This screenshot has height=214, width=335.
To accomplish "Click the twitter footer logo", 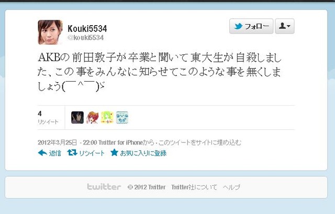I will 104,187.
